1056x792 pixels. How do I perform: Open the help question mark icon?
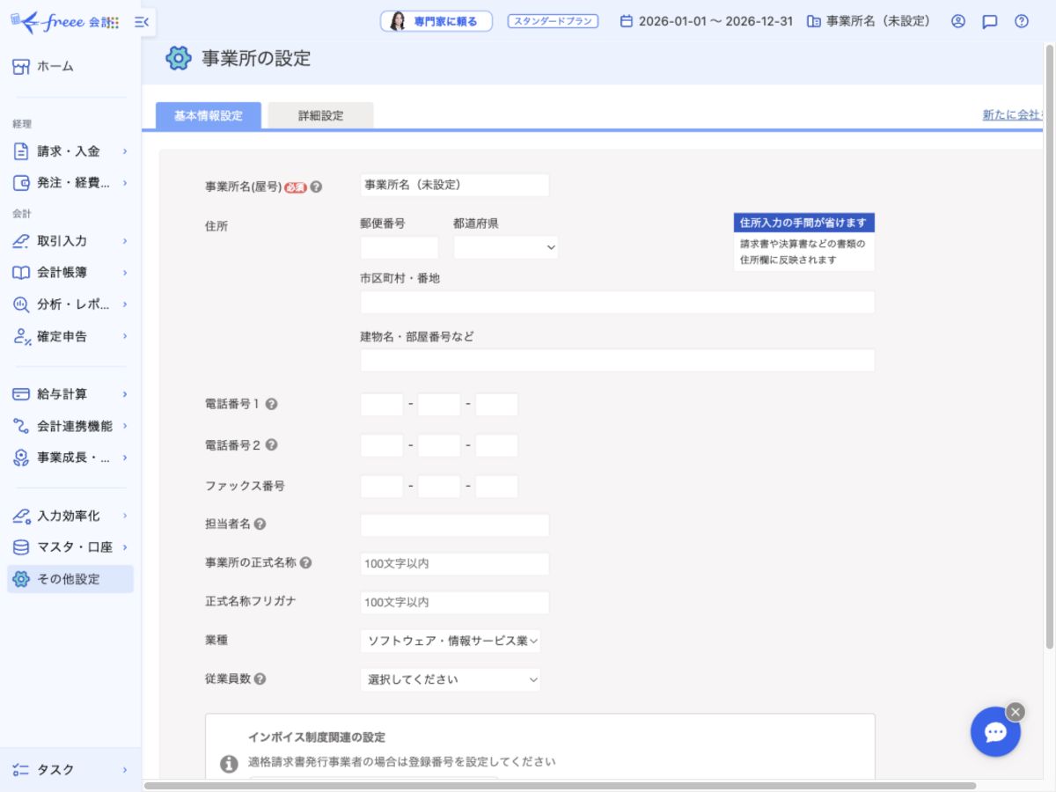tap(1022, 21)
